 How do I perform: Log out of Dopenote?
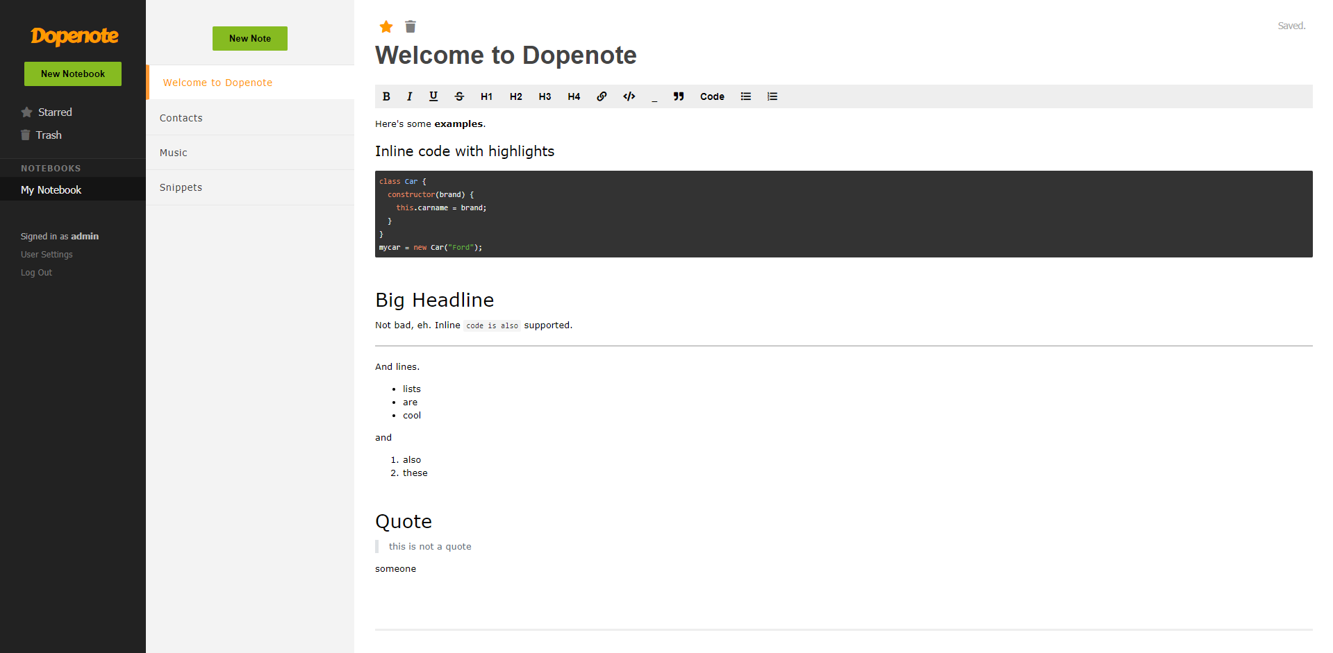point(36,273)
